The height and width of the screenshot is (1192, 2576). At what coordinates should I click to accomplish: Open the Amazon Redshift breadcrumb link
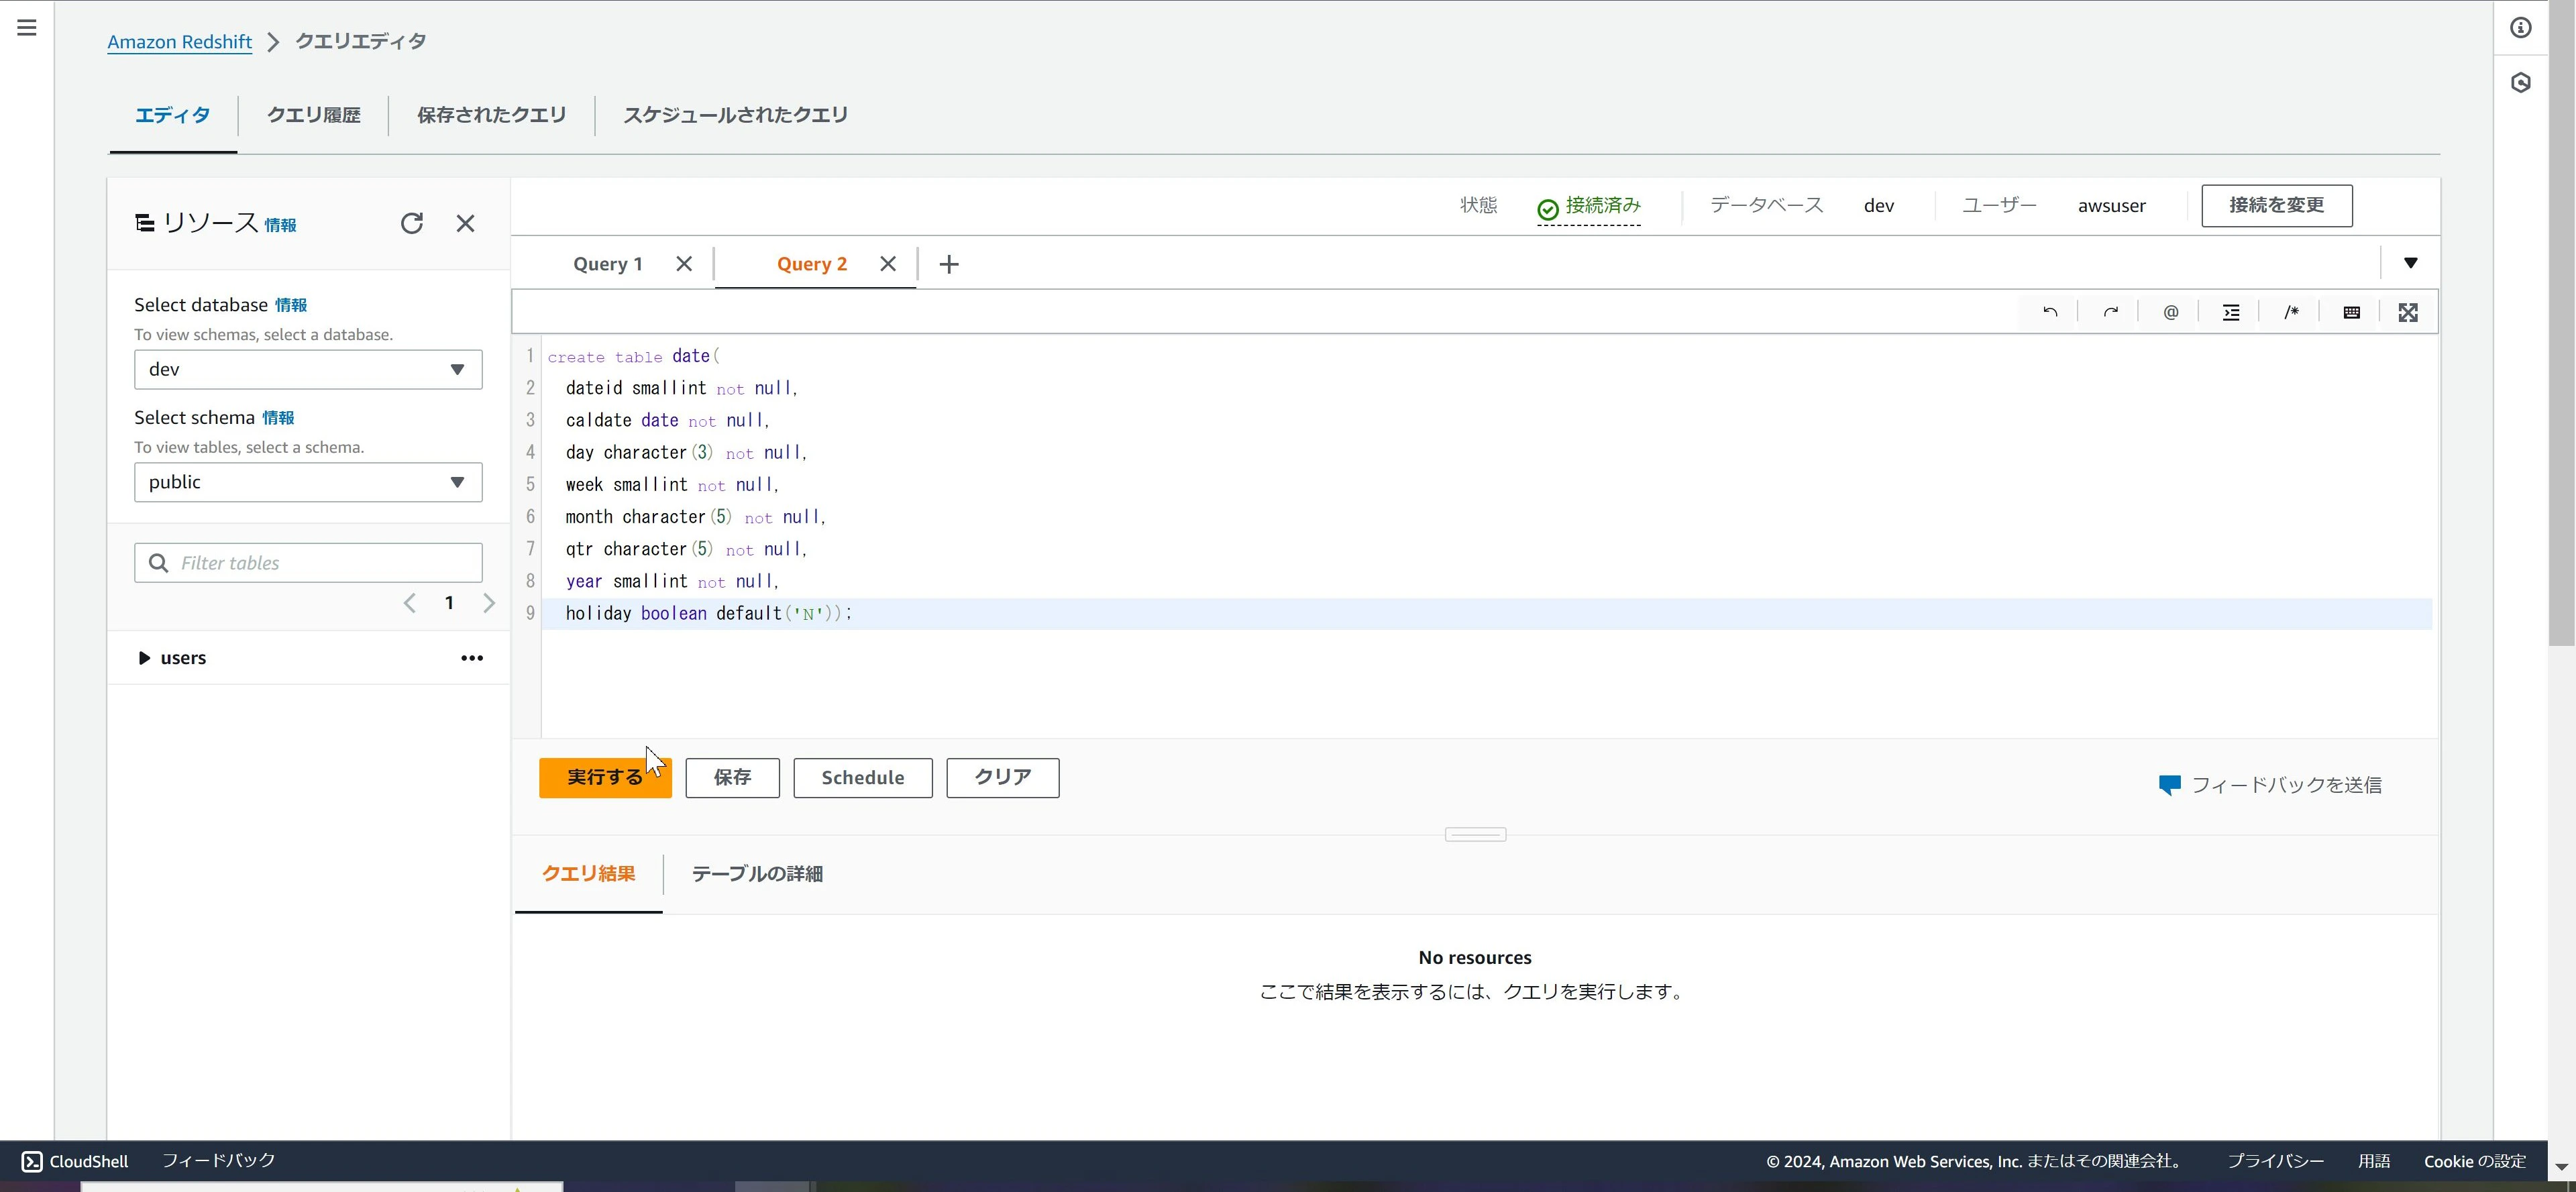180,42
